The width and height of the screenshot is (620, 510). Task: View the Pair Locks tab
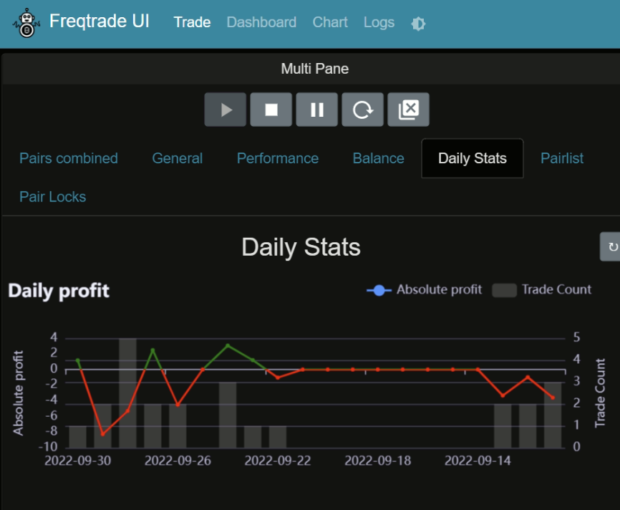[x=52, y=196]
